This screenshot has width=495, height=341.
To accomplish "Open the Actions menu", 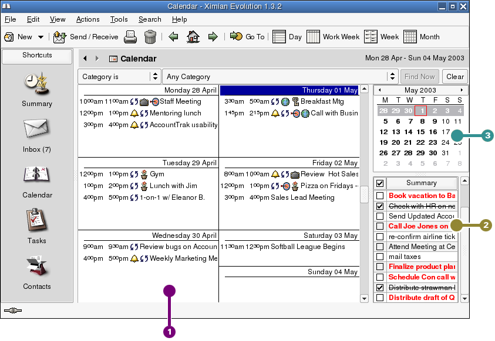I will pyautogui.click(x=88, y=19).
